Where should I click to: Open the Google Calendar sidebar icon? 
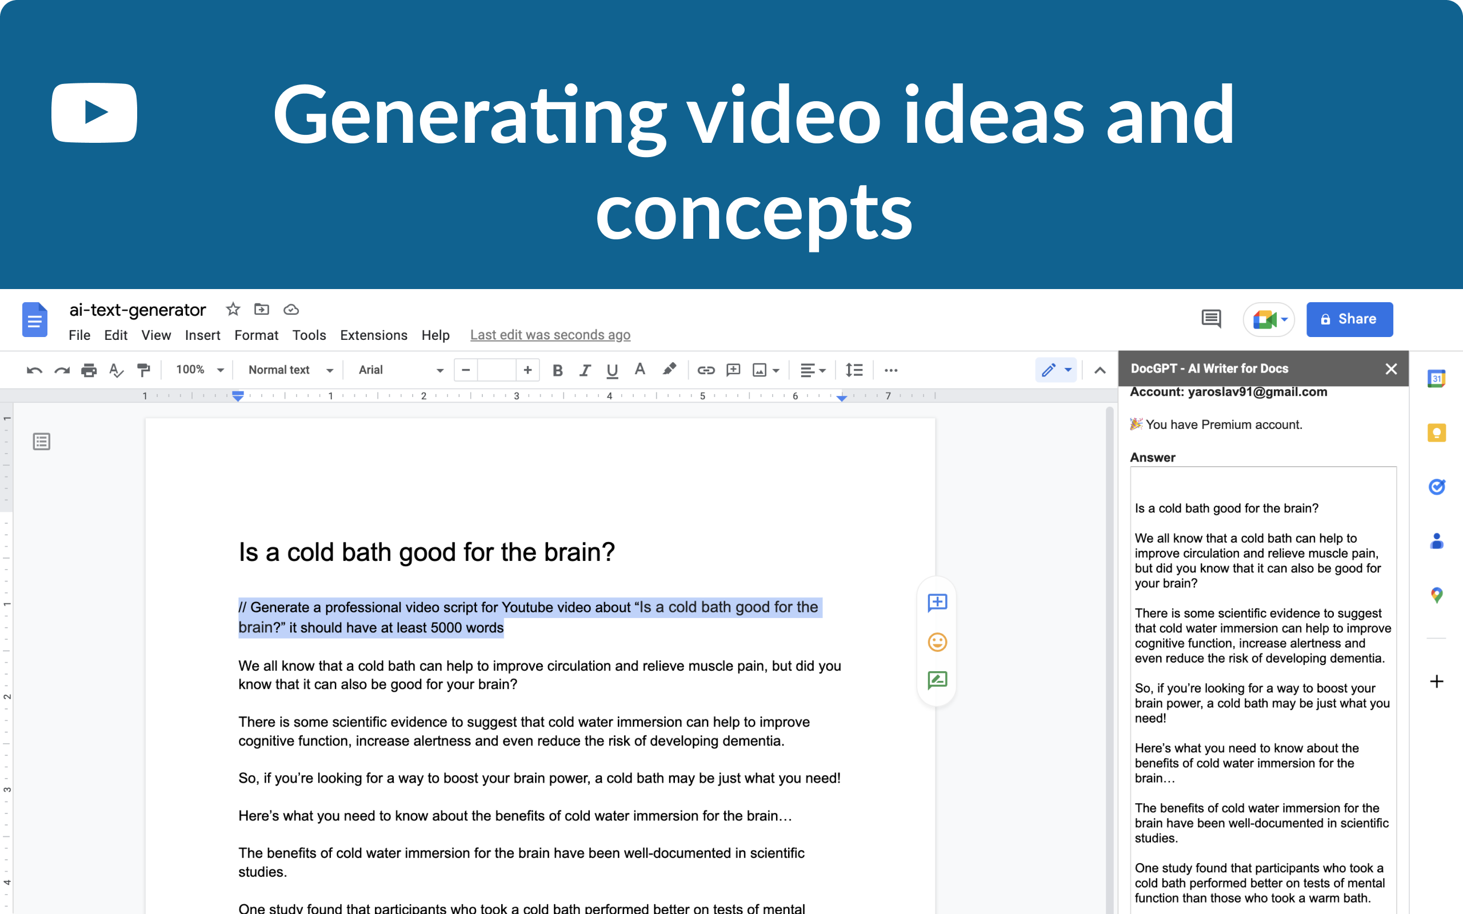1436,379
